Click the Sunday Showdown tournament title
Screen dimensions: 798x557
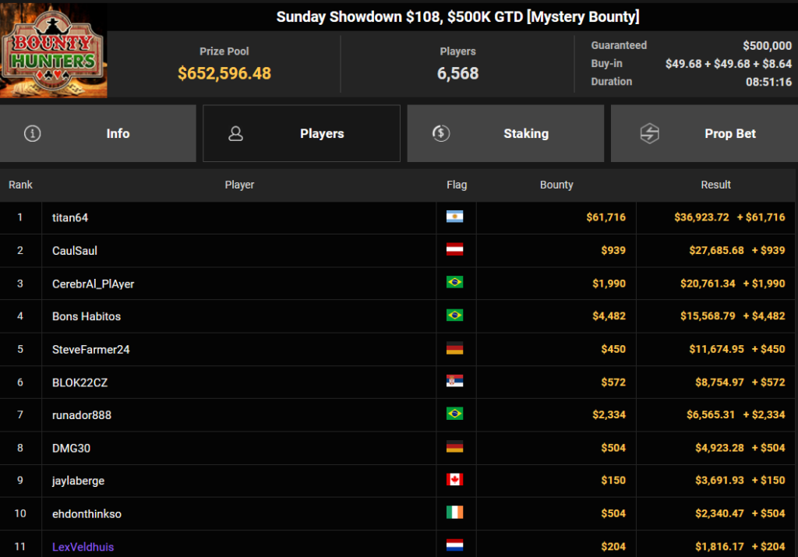457,17
